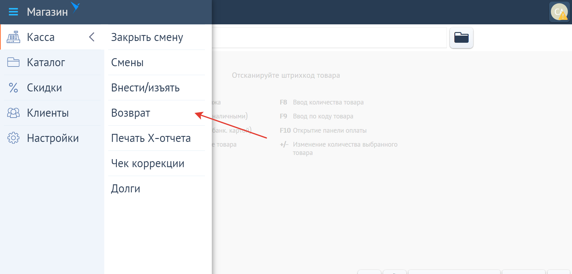Screen dimensions: 572x274
Task: Click 'Ввод количества товара' hint
Action: click(x=328, y=102)
